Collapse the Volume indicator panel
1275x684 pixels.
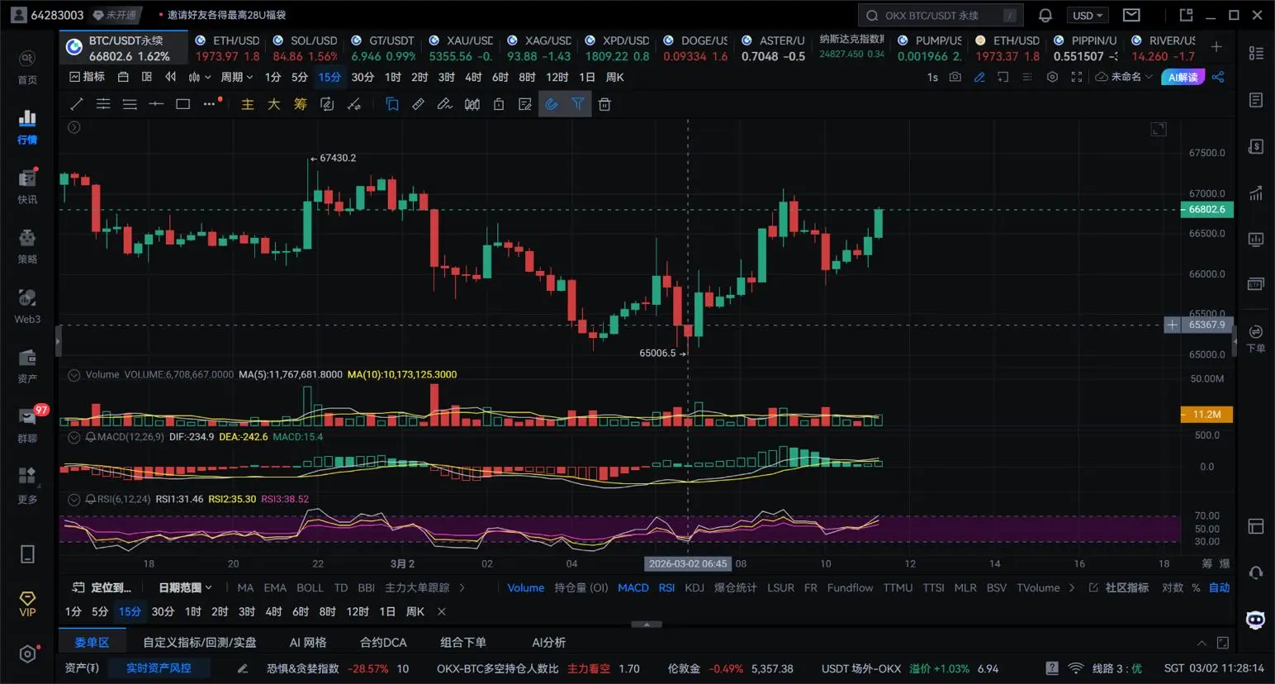tap(73, 375)
